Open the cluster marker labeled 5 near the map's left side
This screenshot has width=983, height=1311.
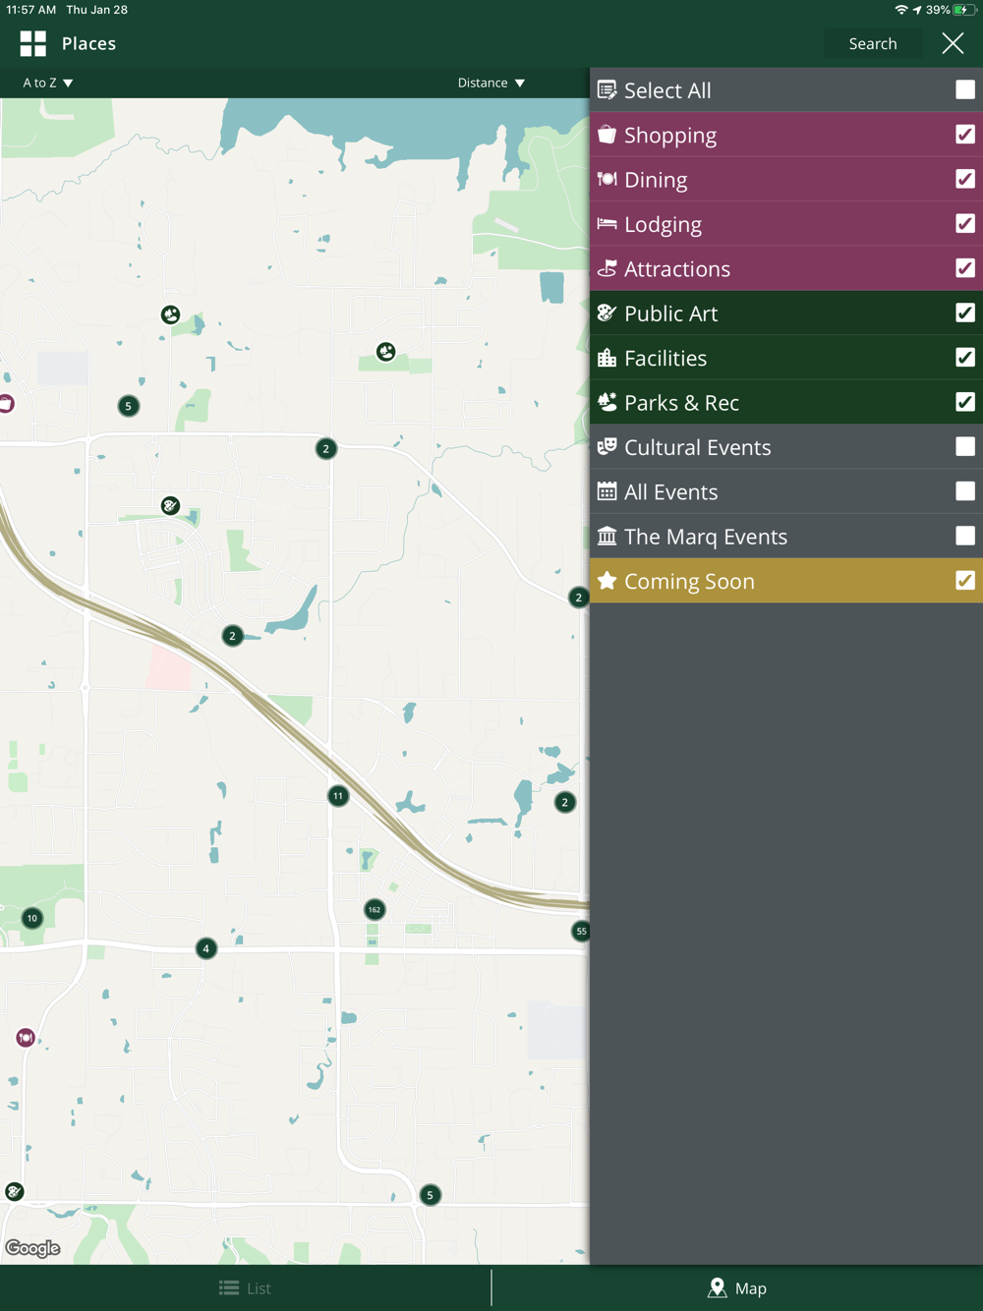(x=128, y=406)
